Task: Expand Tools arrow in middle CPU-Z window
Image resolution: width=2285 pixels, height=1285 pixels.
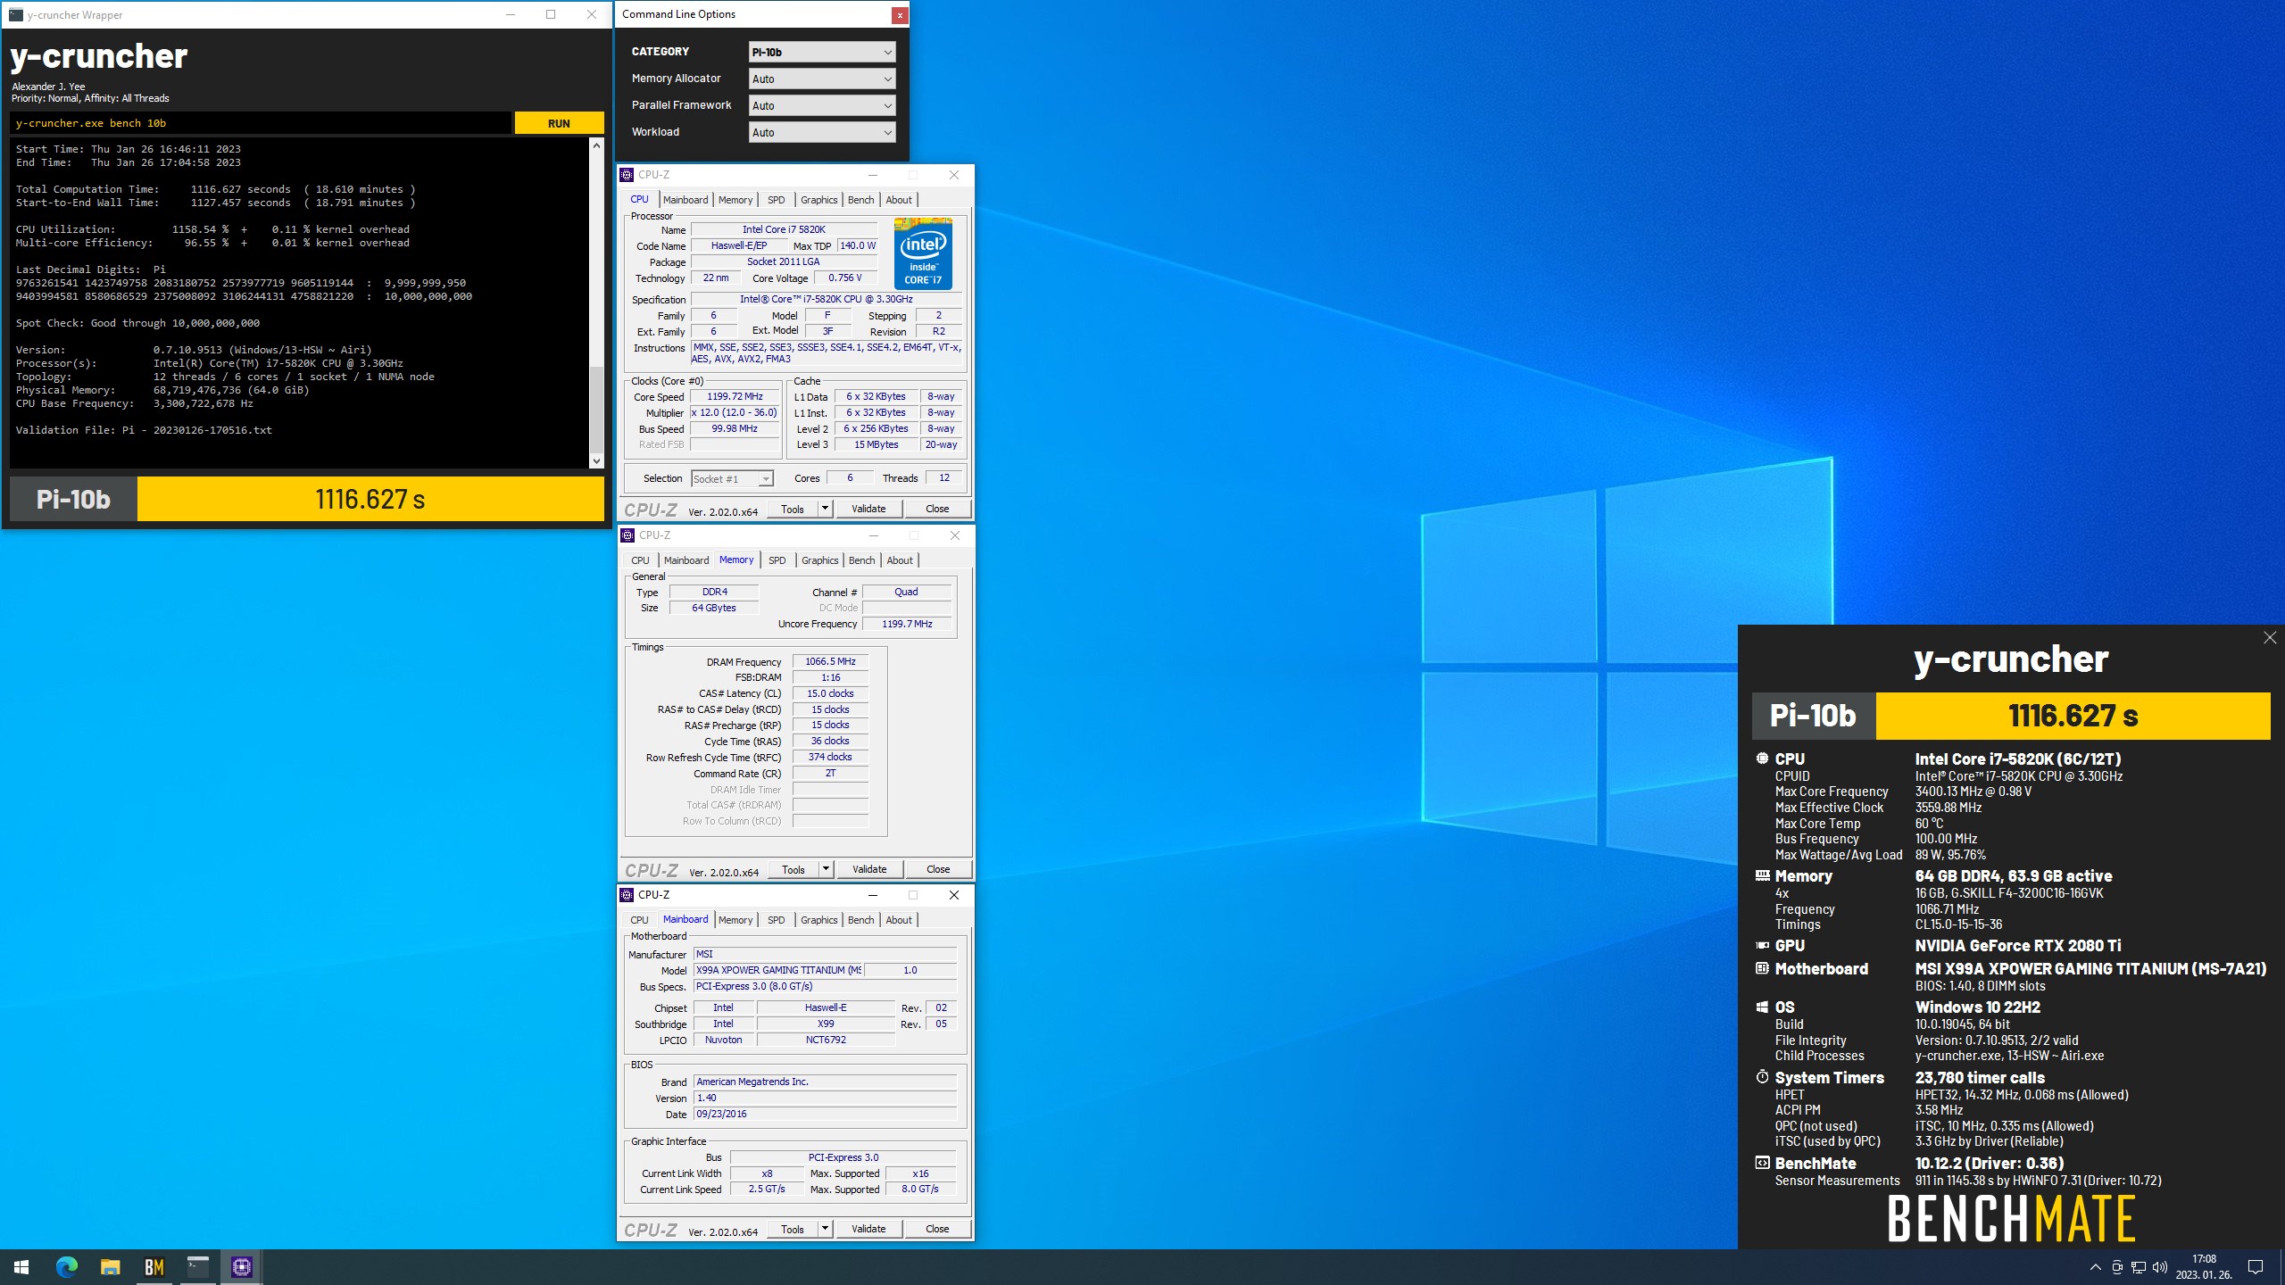Action: tap(827, 869)
